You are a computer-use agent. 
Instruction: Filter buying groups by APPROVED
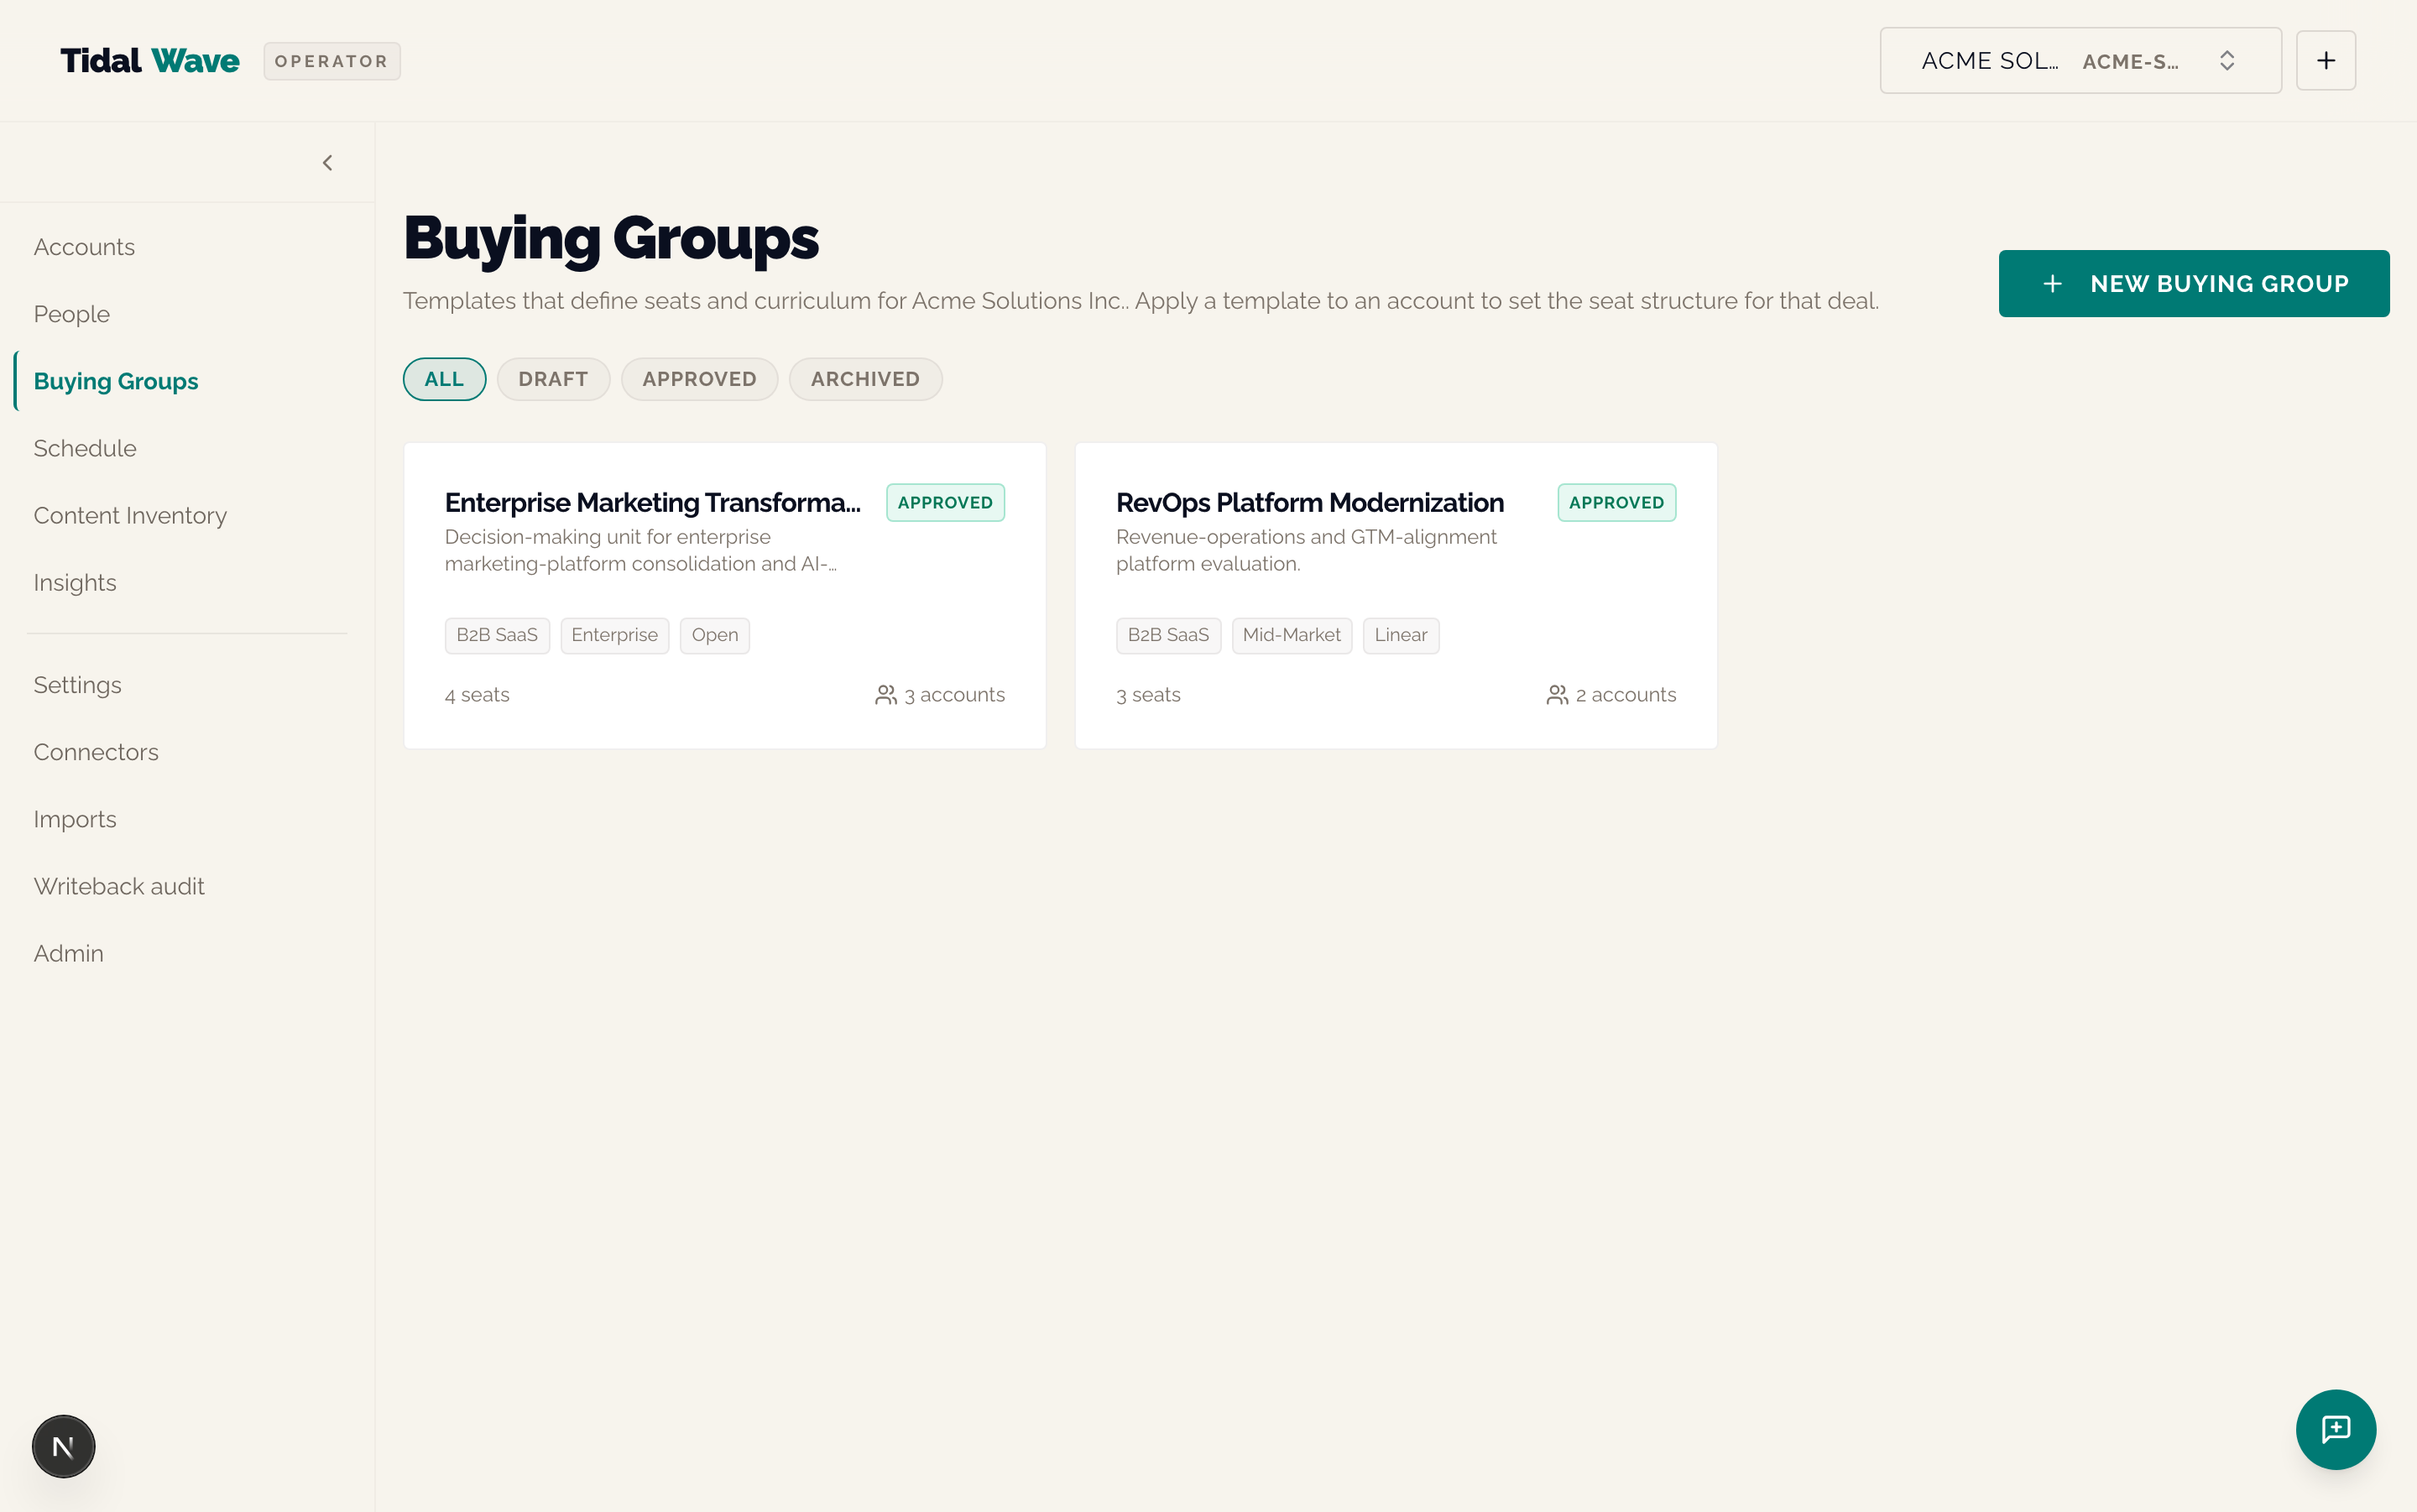tap(699, 379)
